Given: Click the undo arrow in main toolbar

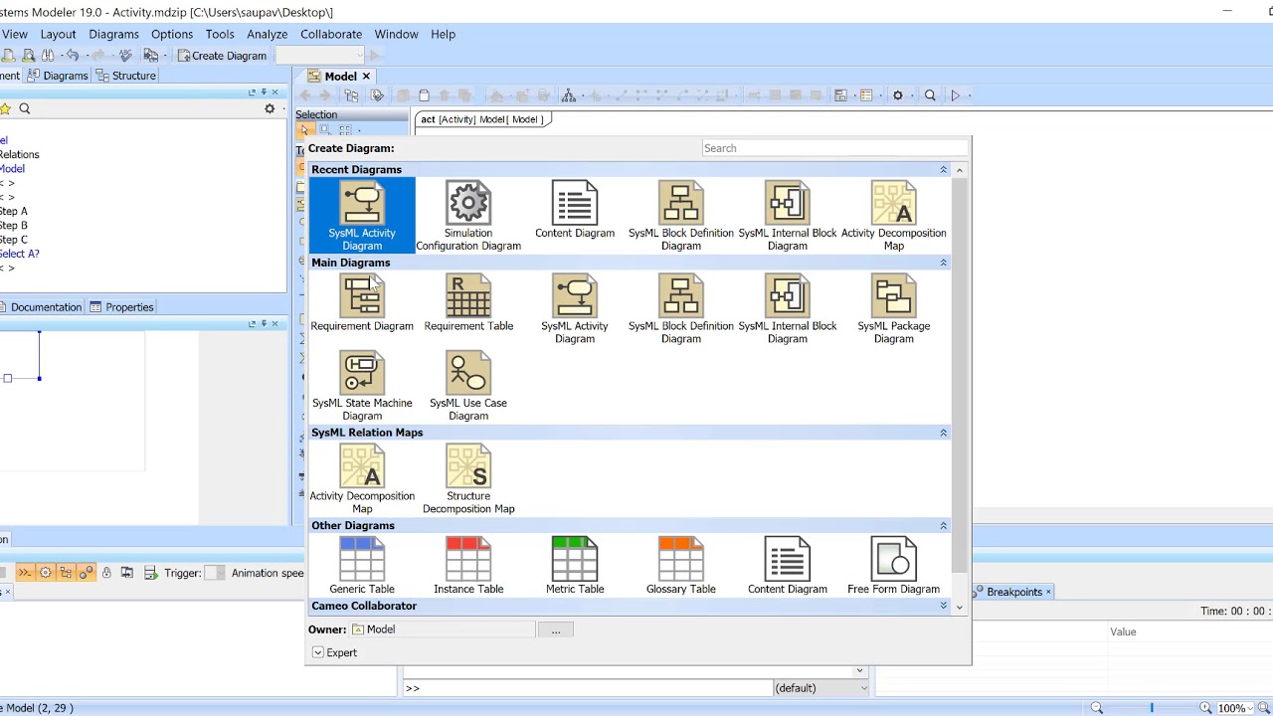Looking at the screenshot, I should click(x=73, y=56).
